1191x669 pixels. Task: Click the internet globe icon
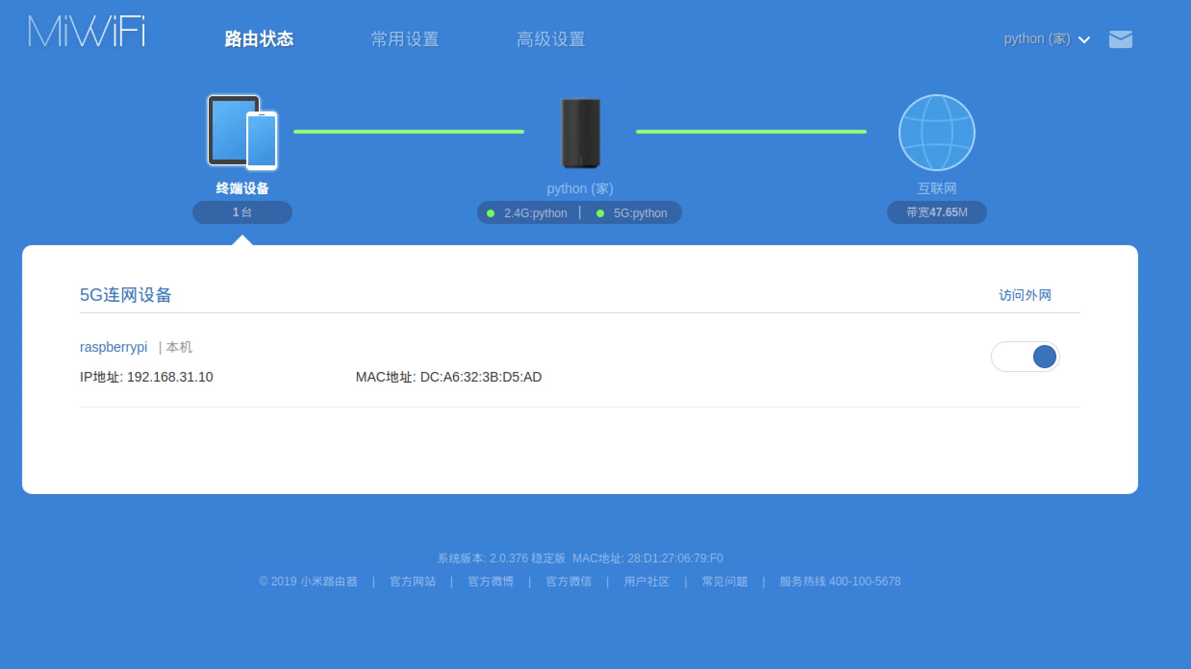[937, 133]
